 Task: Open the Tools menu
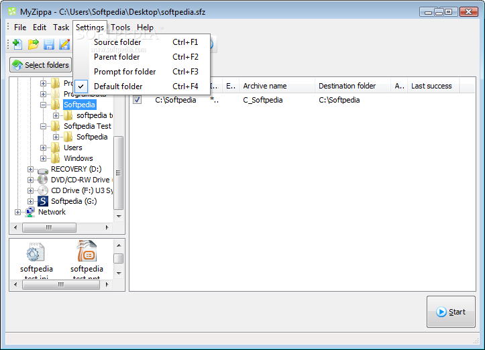coord(120,27)
